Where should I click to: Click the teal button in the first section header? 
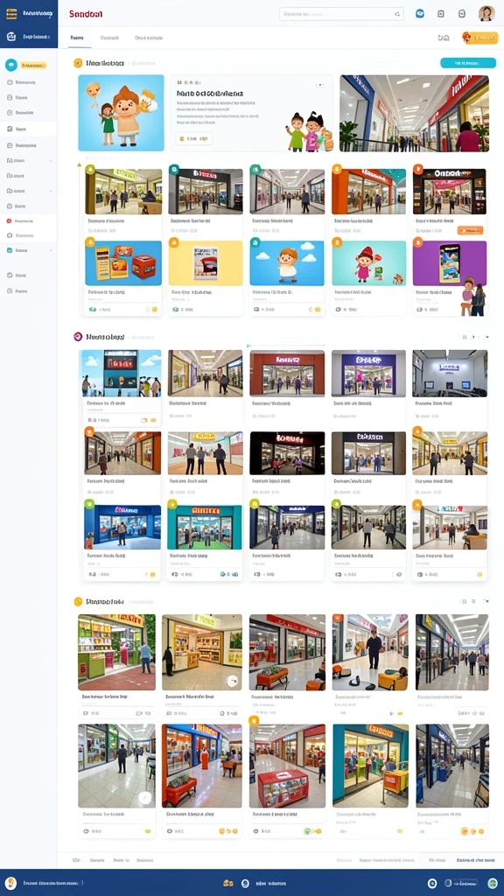468,63
